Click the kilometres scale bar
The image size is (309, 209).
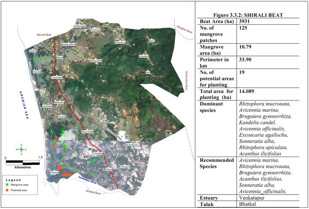[x=24, y=162]
